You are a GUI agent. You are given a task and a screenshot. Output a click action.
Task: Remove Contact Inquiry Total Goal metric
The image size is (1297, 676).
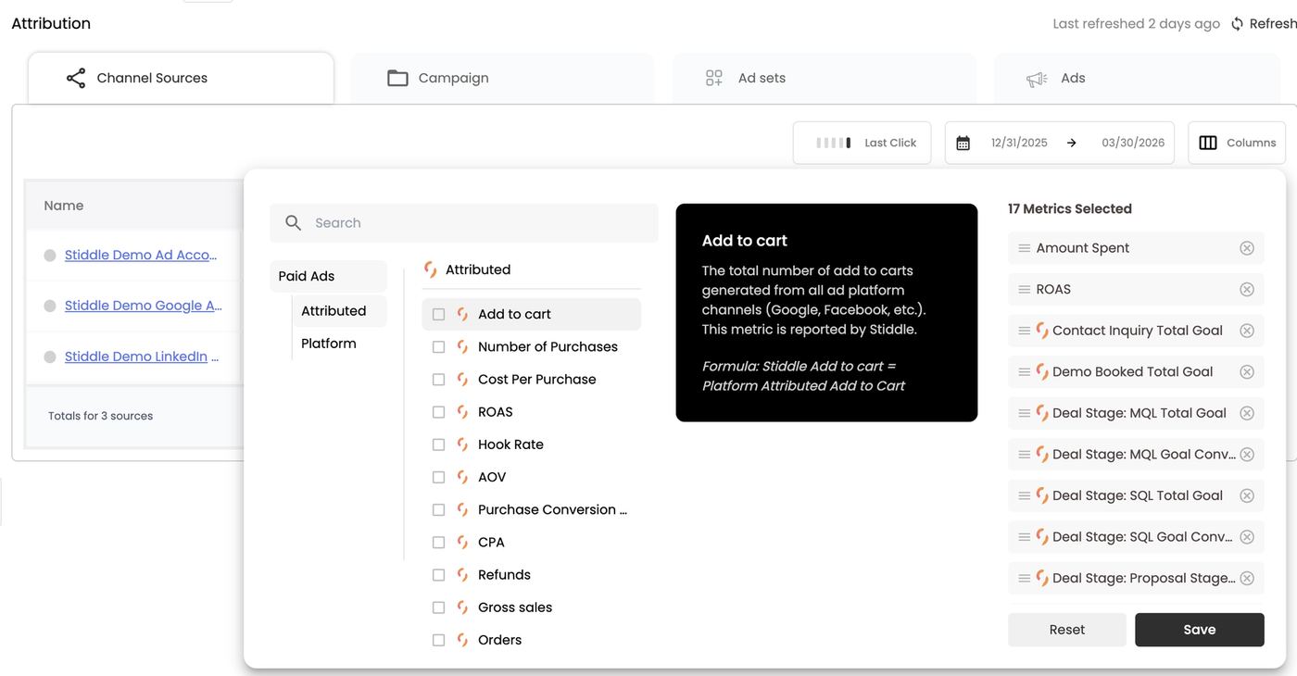[x=1247, y=331]
